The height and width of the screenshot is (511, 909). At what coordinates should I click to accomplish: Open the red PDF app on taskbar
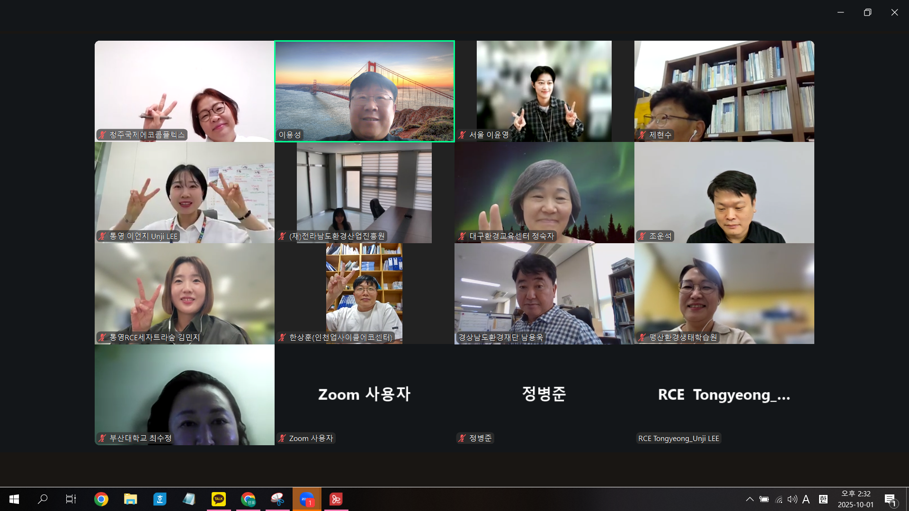(336, 499)
